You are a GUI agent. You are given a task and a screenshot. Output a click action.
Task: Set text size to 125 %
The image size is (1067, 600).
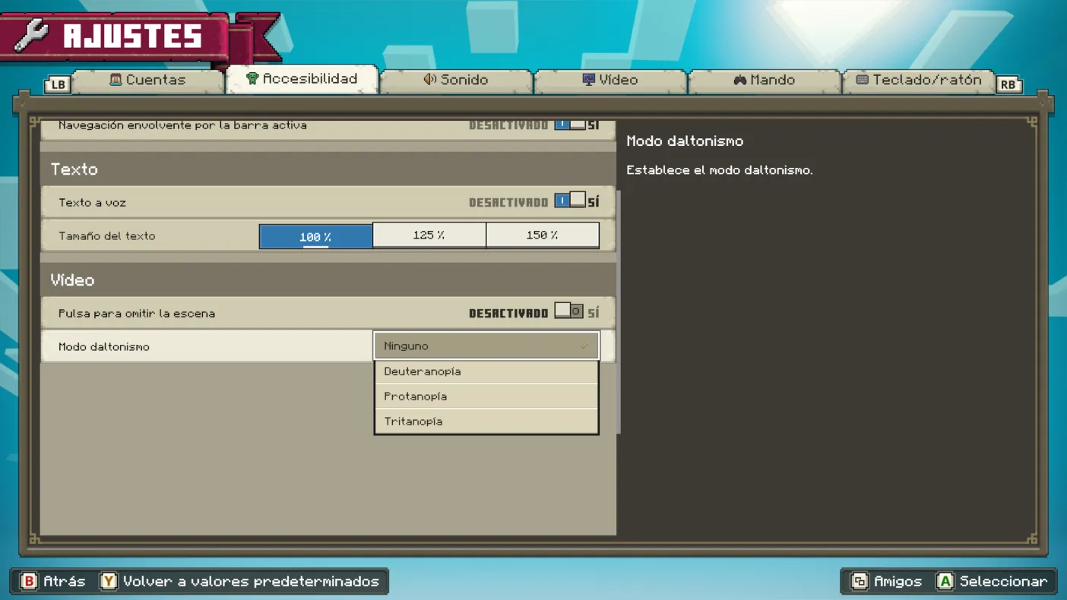pyautogui.click(x=429, y=235)
